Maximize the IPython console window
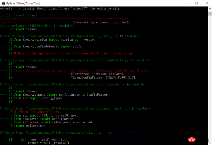The width and height of the screenshot is (212, 145). point(197,3)
